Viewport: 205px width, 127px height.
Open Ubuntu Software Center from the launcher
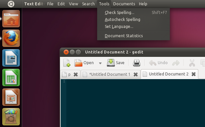[x=11, y=117]
